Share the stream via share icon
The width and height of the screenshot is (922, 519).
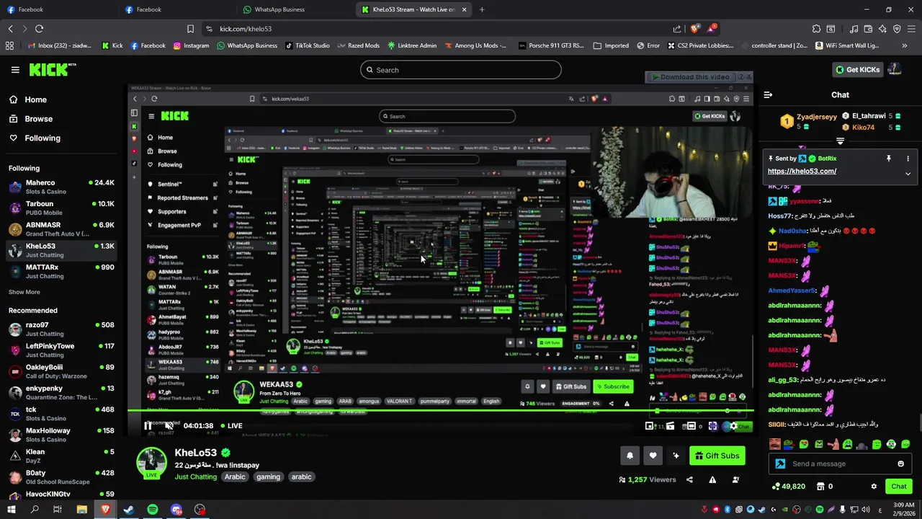689,479
